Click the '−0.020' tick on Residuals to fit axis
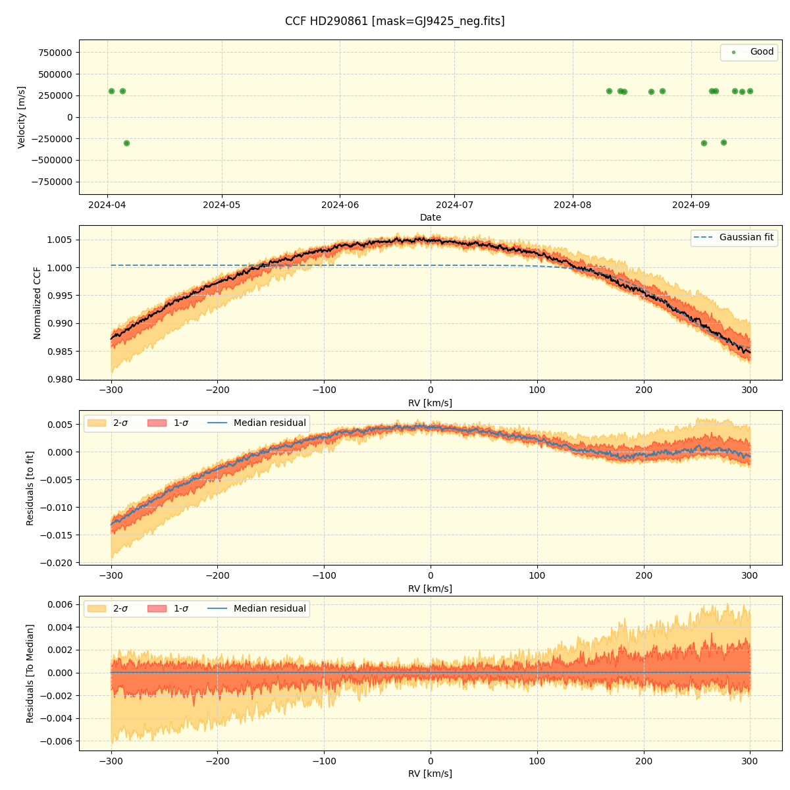Image resolution: width=790 pixels, height=790 pixels. [57, 562]
